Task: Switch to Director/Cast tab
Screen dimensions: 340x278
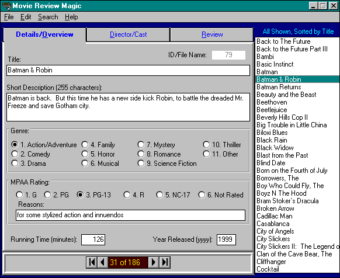Action: (x=128, y=34)
